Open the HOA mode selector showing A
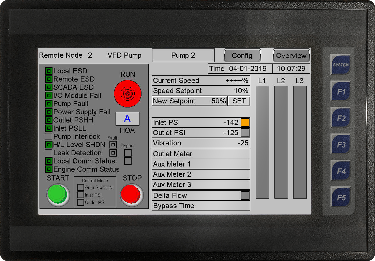 point(127,119)
